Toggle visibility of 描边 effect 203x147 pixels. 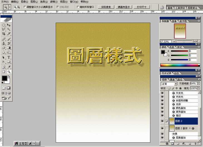pyautogui.click(x=162, y=115)
